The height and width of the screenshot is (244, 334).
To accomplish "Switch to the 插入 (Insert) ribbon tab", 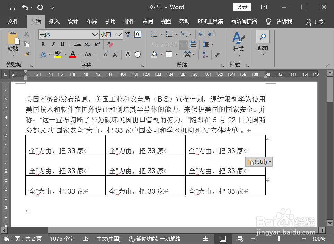I will click(54, 21).
